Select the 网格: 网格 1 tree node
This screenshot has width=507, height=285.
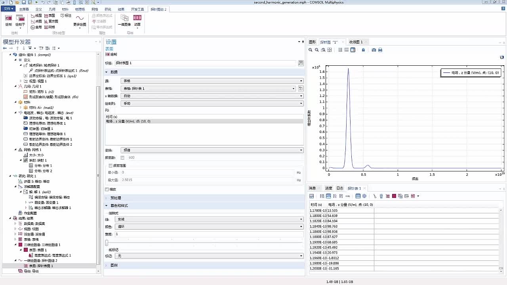[33, 150]
